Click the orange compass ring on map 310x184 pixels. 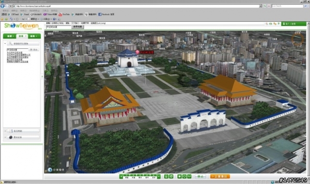297,39
